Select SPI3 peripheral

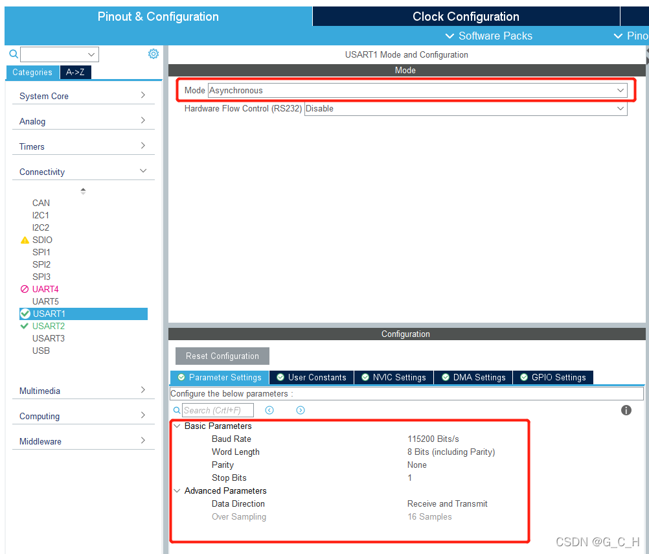coord(41,277)
